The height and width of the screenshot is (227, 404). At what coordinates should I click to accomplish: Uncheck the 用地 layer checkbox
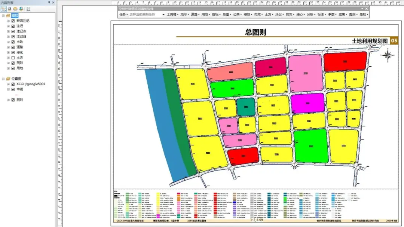click(13, 68)
